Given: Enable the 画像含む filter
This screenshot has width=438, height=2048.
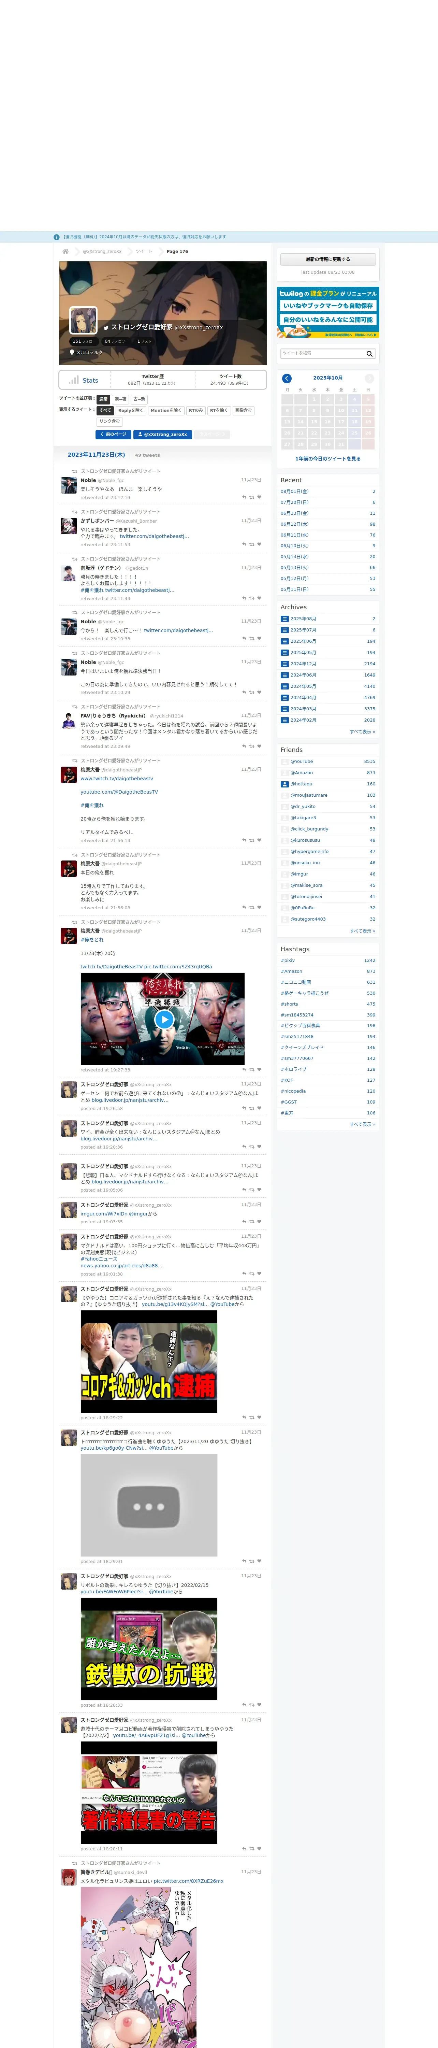Looking at the screenshot, I should [x=243, y=411].
